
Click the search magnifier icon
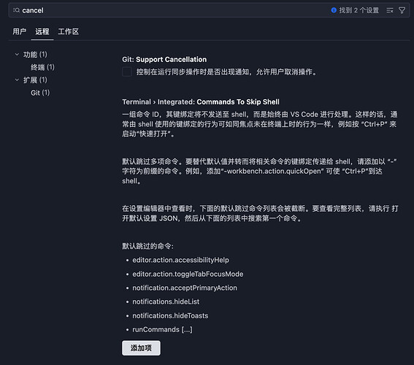pyautogui.click(x=16, y=10)
